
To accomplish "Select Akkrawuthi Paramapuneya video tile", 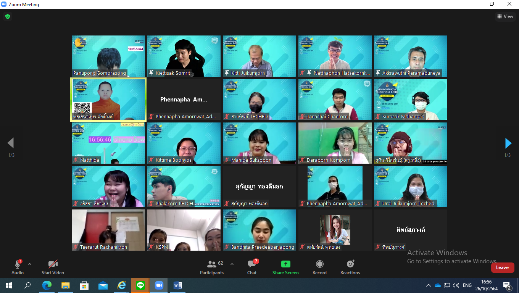I will click(x=411, y=56).
